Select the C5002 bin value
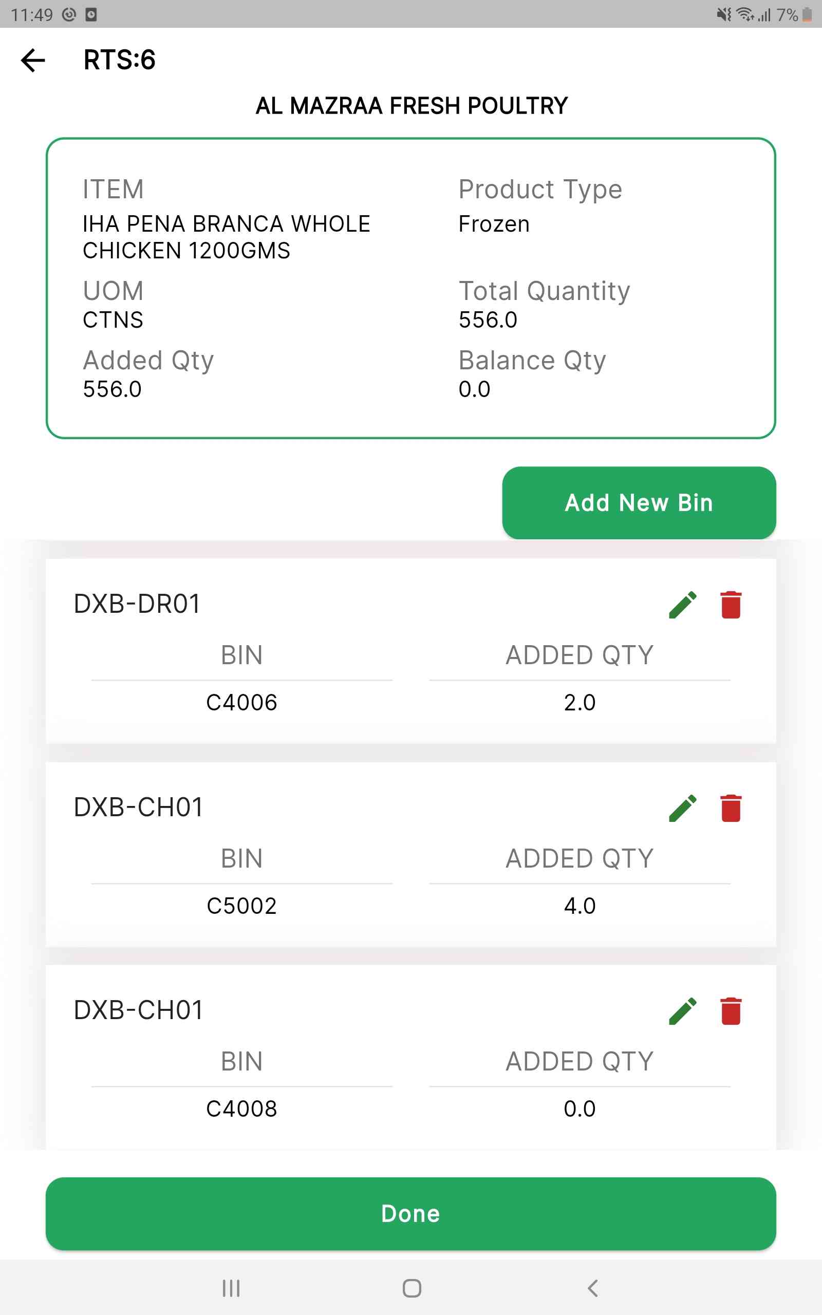822x1315 pixels. pyautogui.click(x=242, y=906)
